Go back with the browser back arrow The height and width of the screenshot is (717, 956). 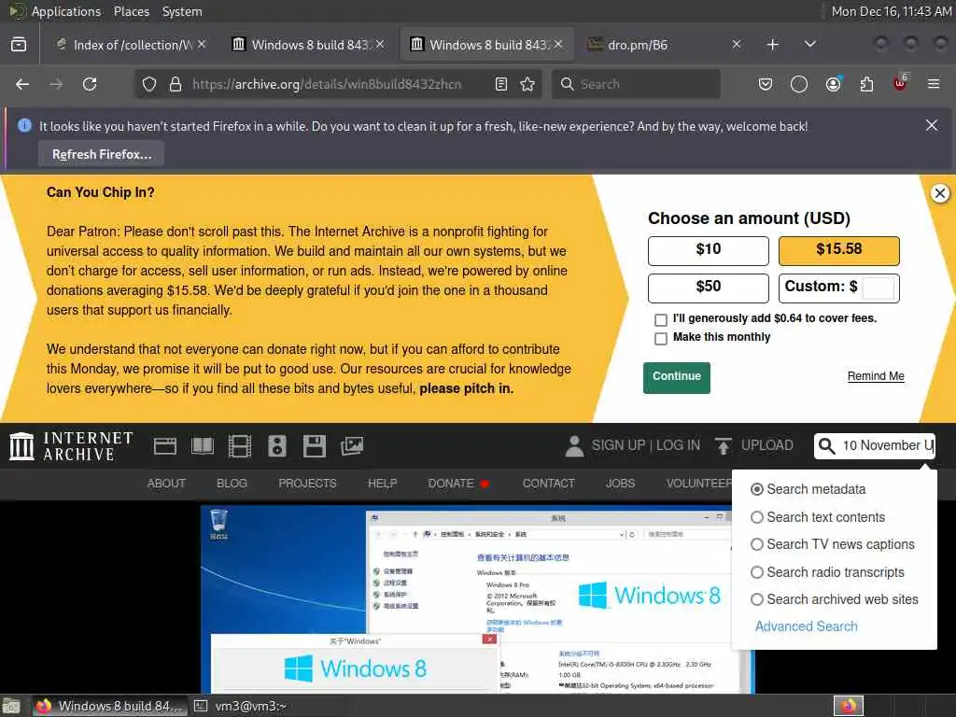click(22, 84)
